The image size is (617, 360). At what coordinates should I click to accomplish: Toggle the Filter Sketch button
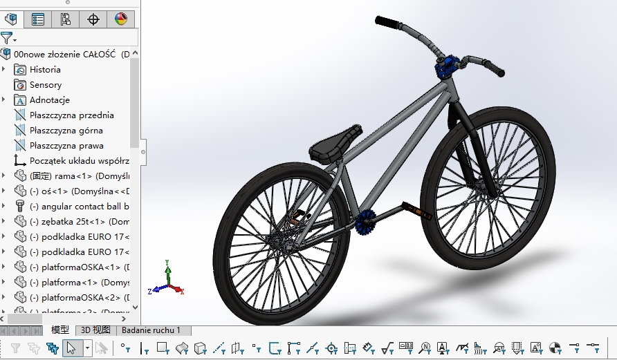(x=275, y=348)
